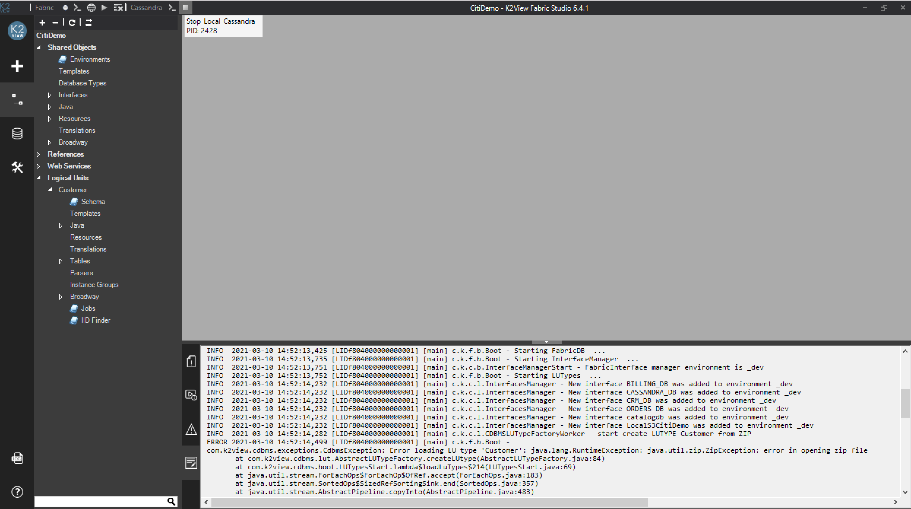Toggle the record button in the toolbar

click(65, 7)
